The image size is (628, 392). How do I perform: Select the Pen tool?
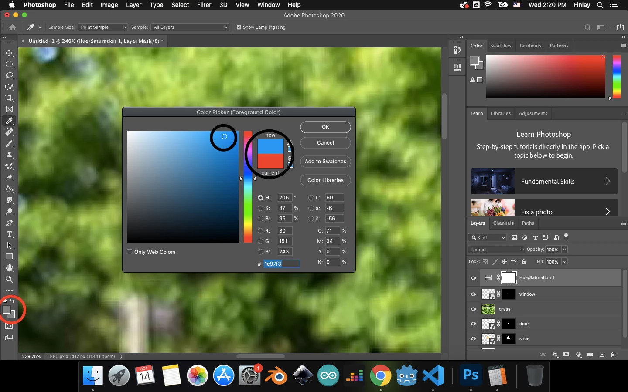point(9,223)
